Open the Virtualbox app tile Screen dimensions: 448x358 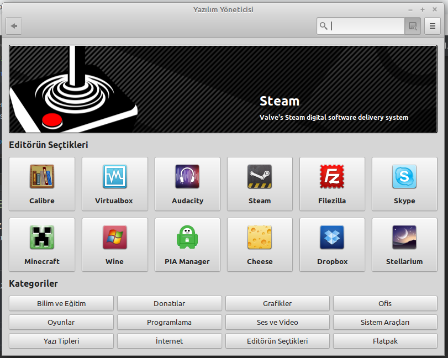(x=115, y=184)
